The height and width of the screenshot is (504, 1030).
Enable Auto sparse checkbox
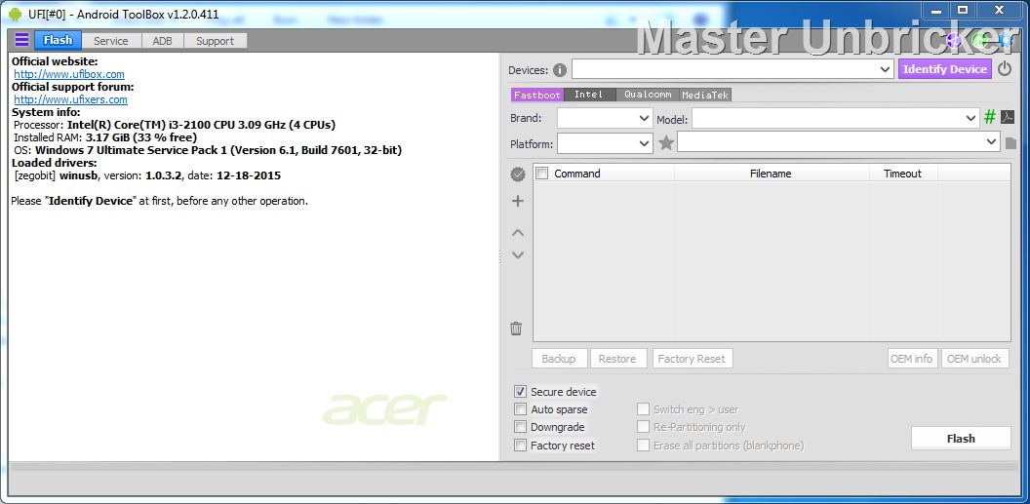tap(520, 409)
